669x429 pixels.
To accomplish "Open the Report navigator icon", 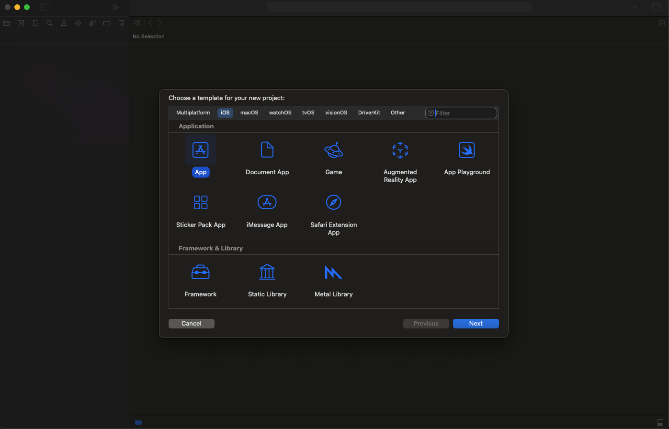I will [122, 23].
